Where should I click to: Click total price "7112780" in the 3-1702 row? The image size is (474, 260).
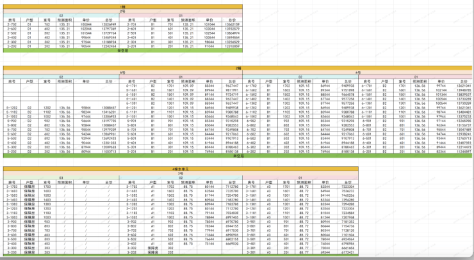point(232,187)
